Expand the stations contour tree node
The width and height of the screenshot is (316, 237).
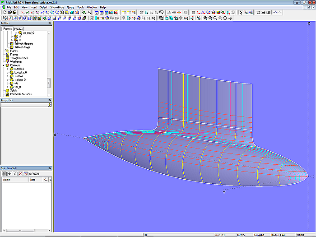pyautogui.click(x=7, y=76)
